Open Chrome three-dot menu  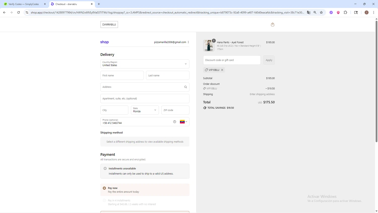coord(373,12)
